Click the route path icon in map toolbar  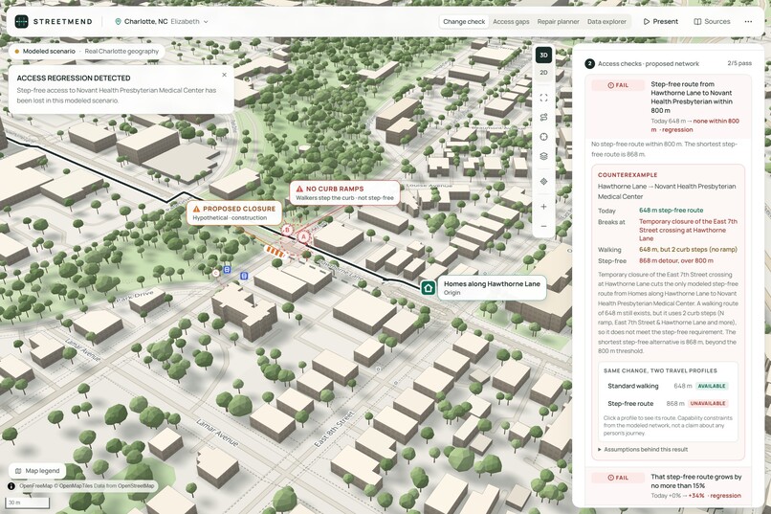click(543, 117)
